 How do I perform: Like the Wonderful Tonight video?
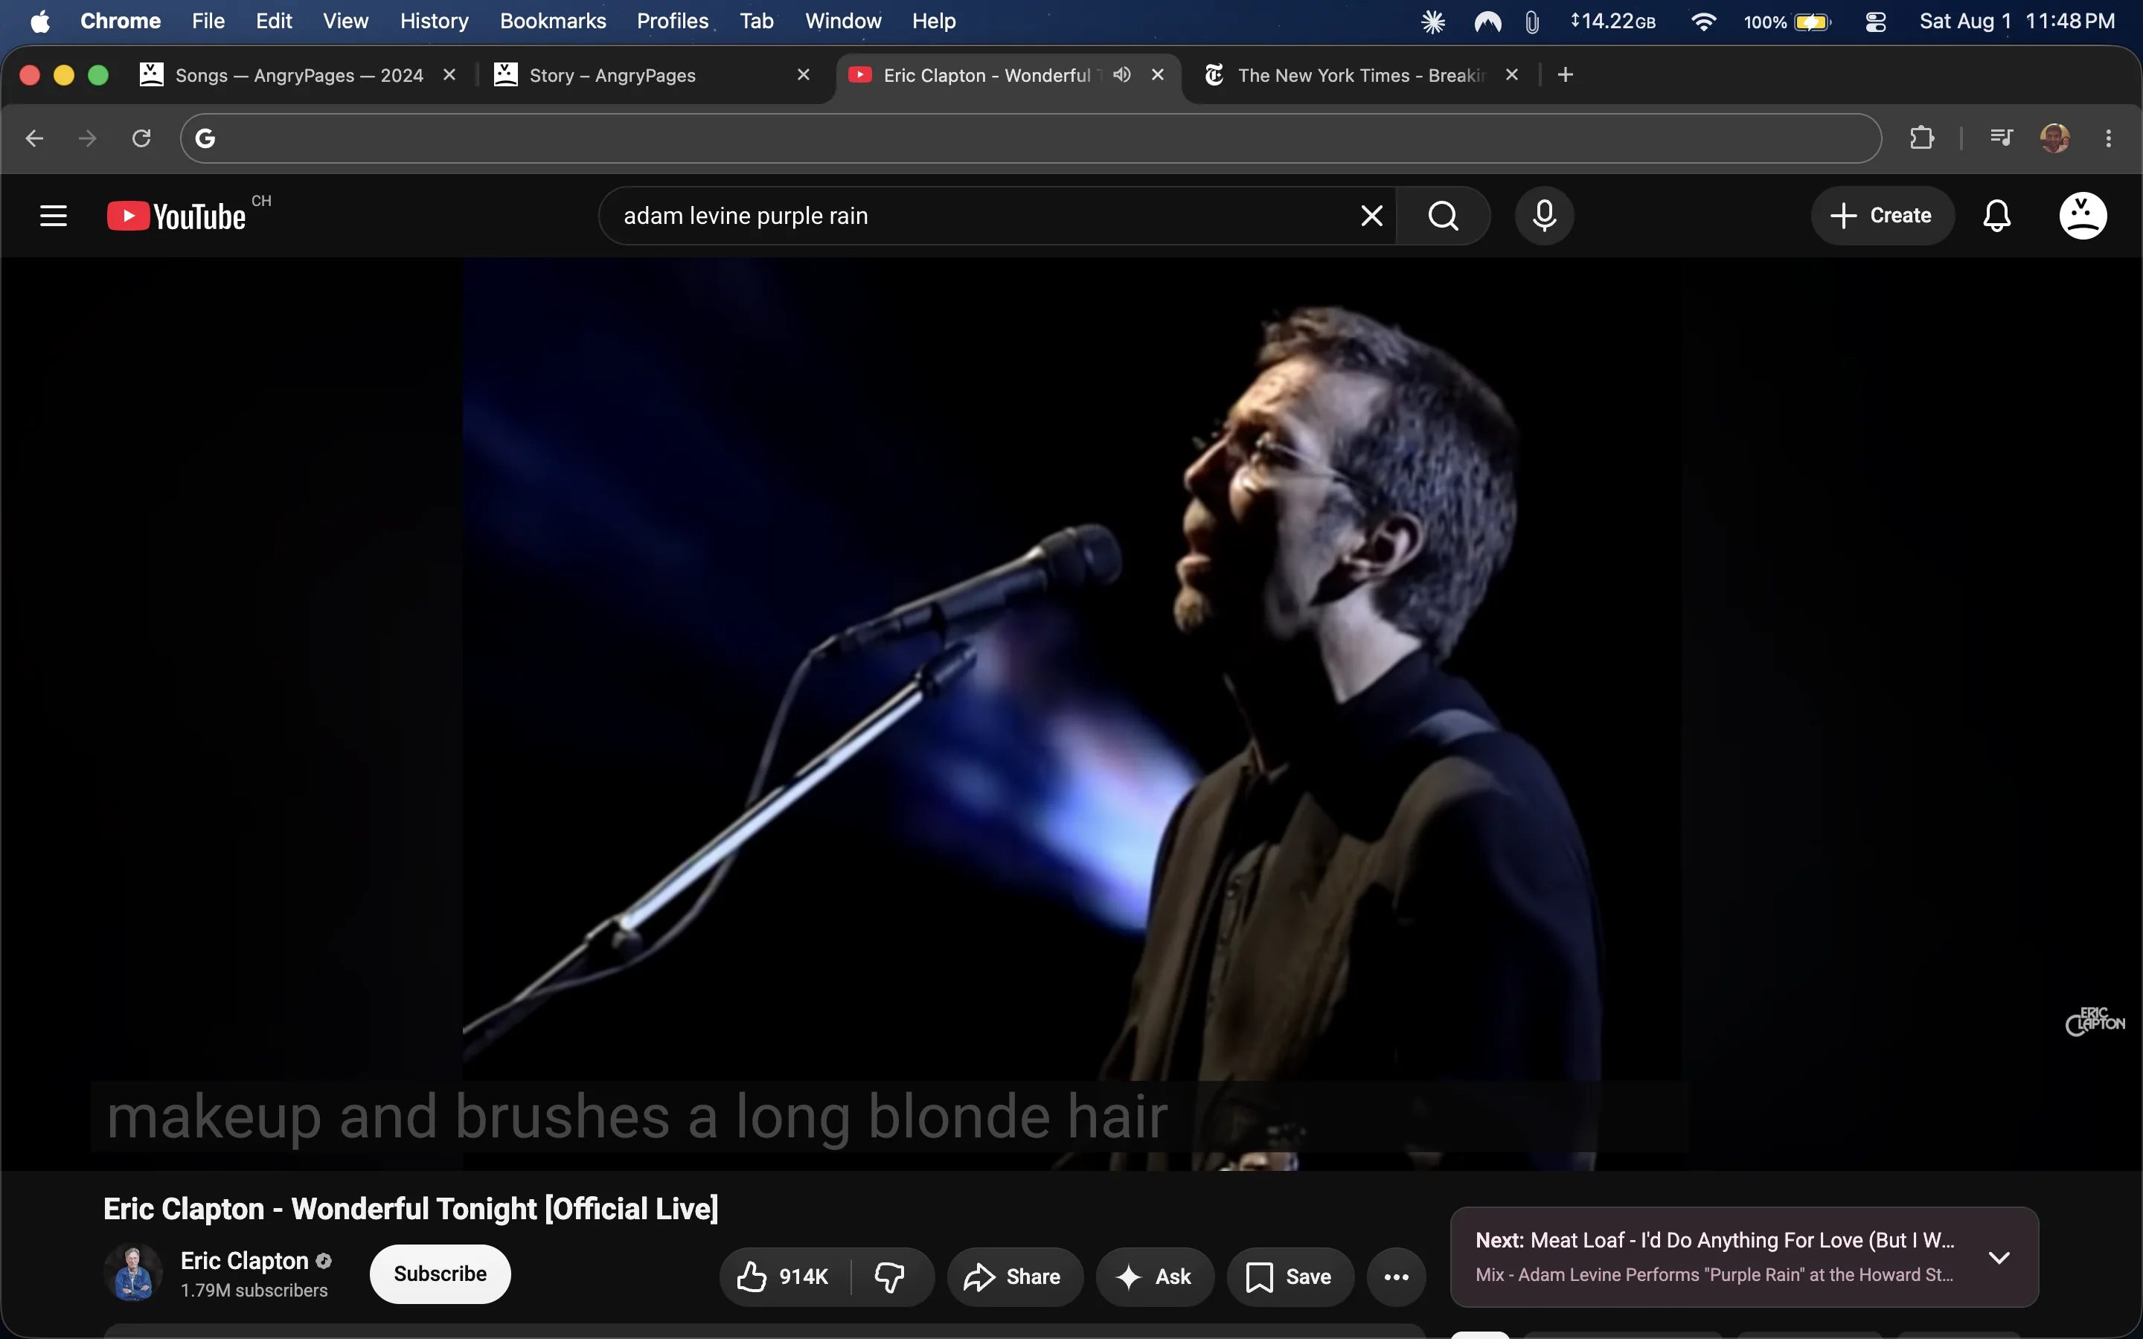coord(784,1276)
